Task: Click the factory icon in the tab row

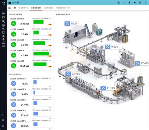Action: 9,8
